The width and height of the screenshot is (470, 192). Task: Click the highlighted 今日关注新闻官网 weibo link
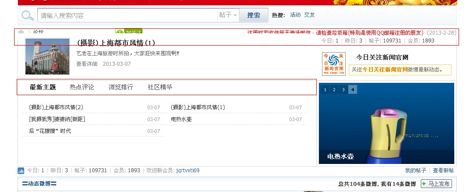385,70
